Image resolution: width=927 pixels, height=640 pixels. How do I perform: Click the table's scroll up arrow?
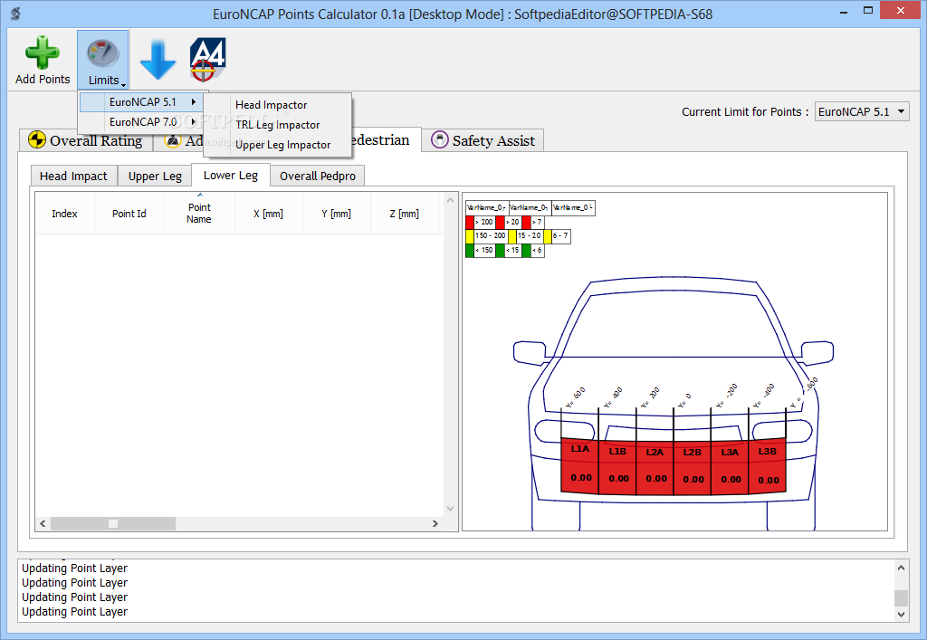click(x=451, y=200)
